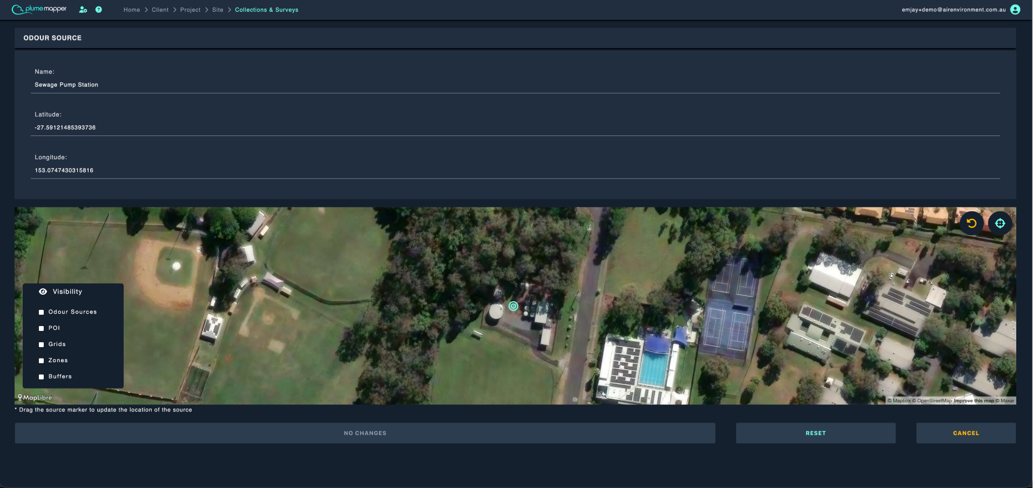
Task: Enable the Buffers checkbox
Action: (41, 377)
